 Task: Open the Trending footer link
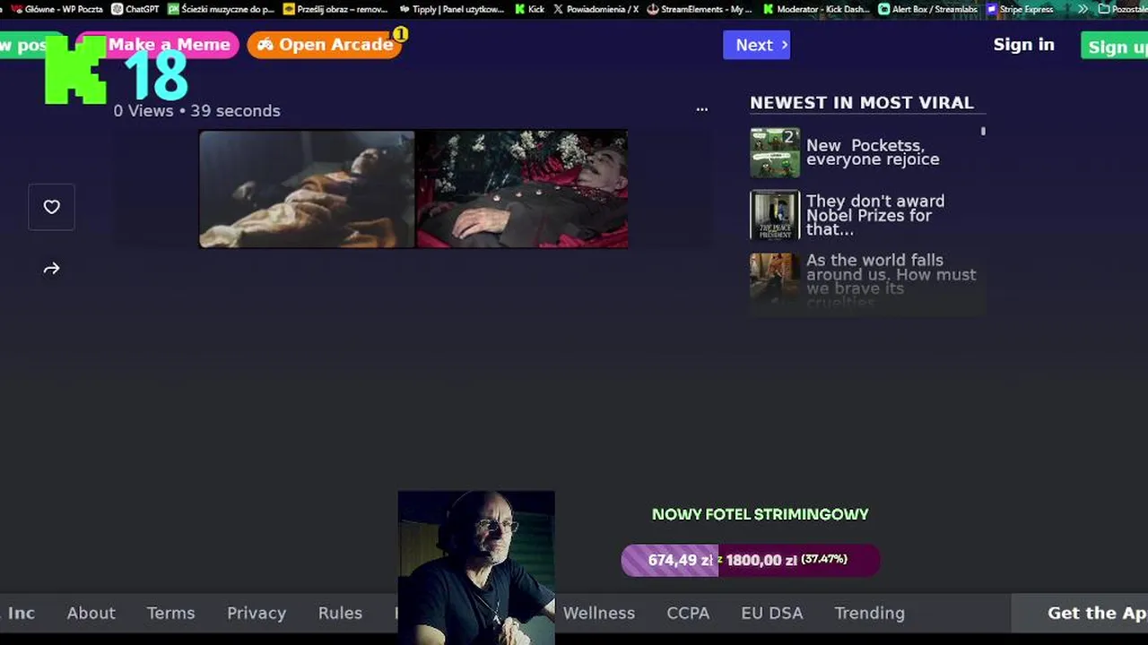[x=870, y=613]
